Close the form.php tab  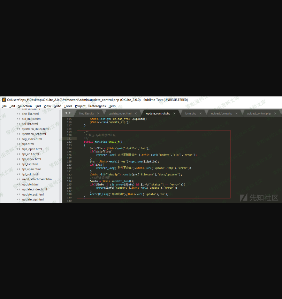click(x=201, y=113)
